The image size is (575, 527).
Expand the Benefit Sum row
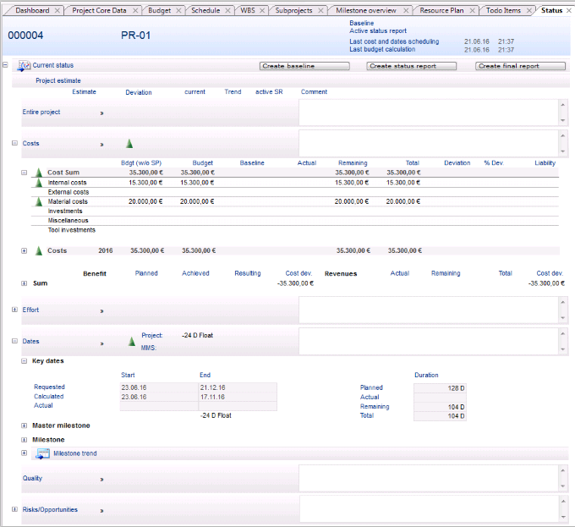[25, 283]
